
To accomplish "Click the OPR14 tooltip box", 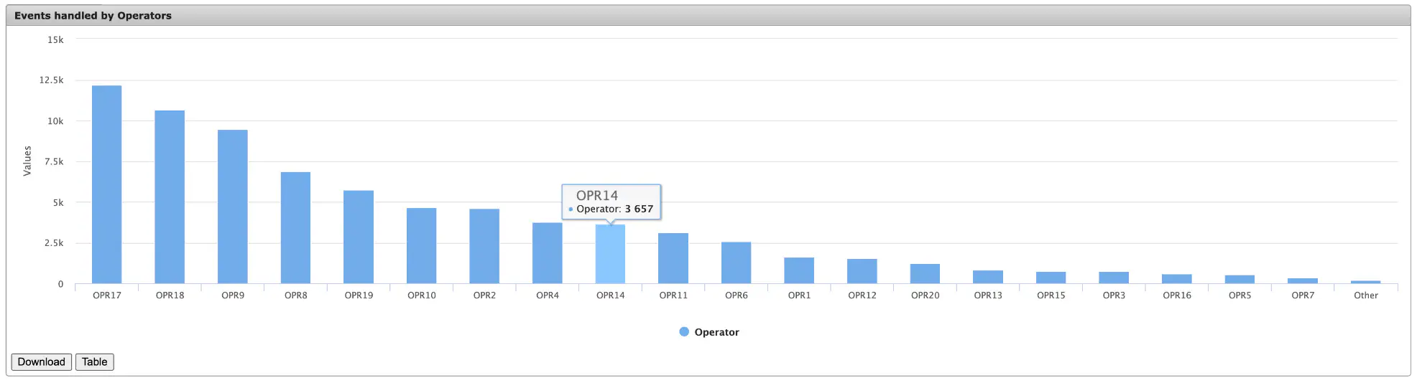I will pyautogui.click(x=611, y=202).
